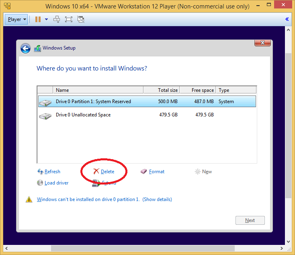Select Drive 0 Partition 1: System Reserved
Screen dimensions: 295x255
coord(147,102)
